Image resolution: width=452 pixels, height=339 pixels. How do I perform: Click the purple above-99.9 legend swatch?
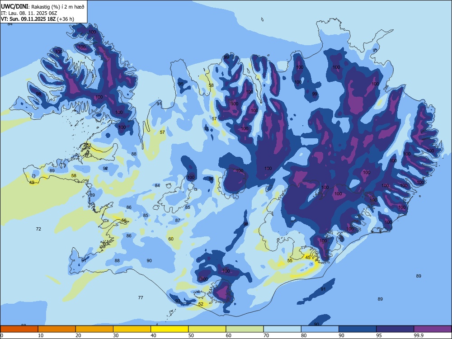(433, 329)
